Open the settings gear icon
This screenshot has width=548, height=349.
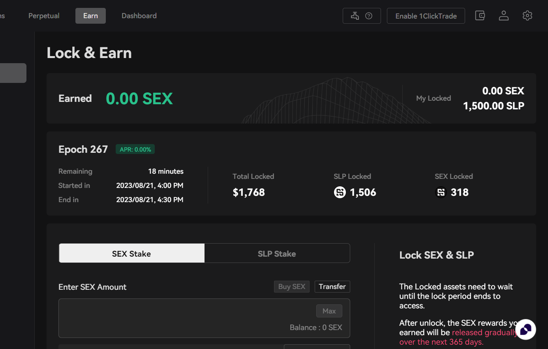pos(527,16)
